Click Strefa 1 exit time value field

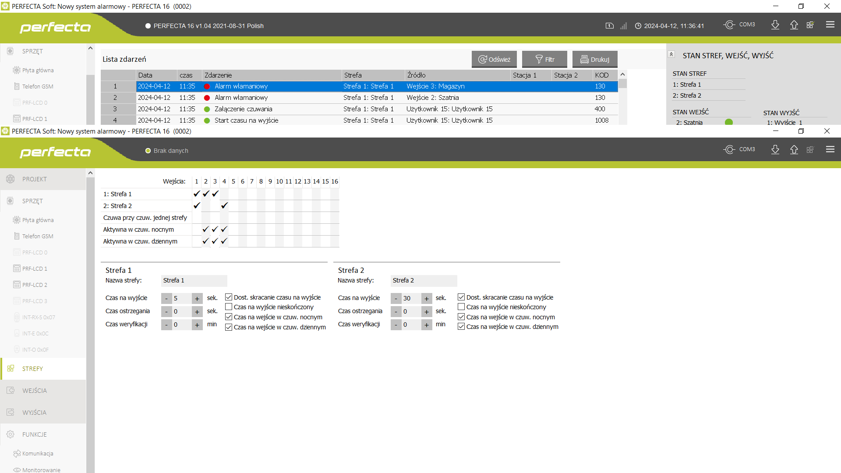click(x=182, y=299)
